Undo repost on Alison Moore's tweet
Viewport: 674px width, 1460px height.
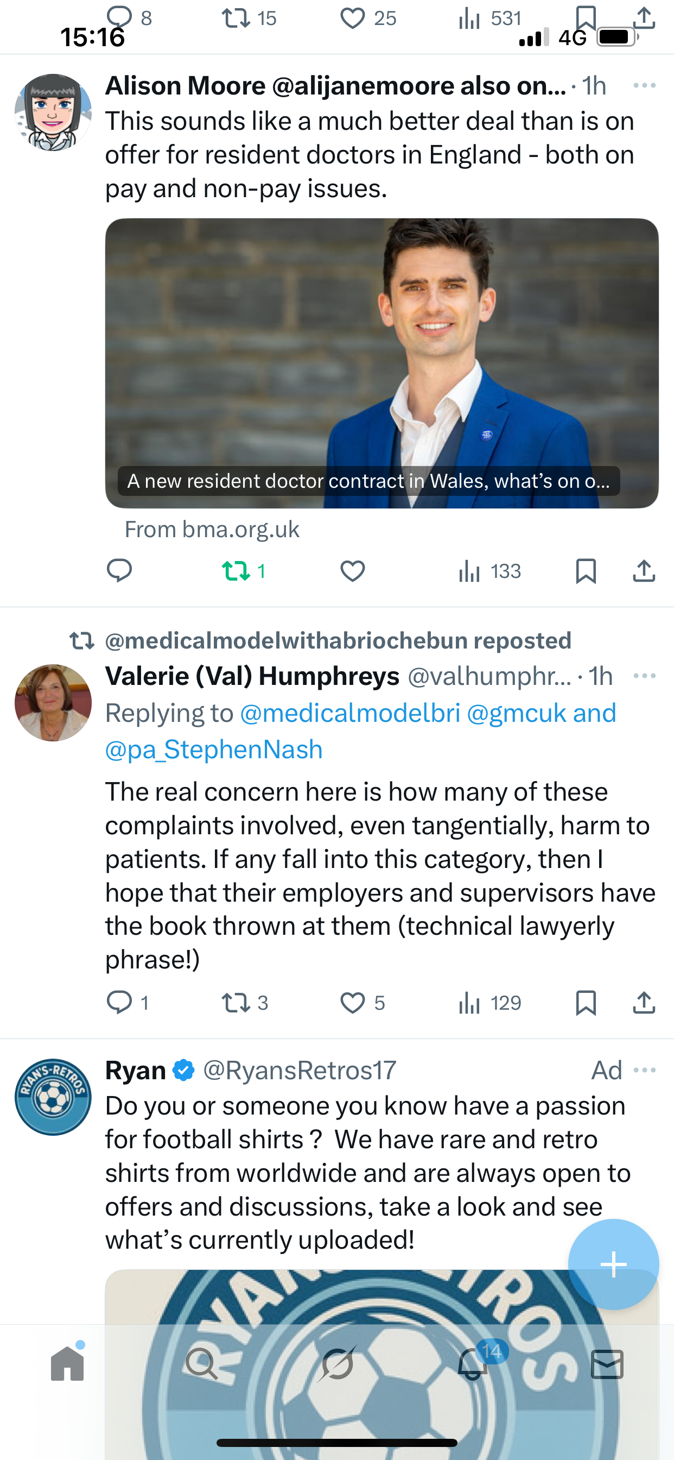pyautogui.click(x=237, y=570)
